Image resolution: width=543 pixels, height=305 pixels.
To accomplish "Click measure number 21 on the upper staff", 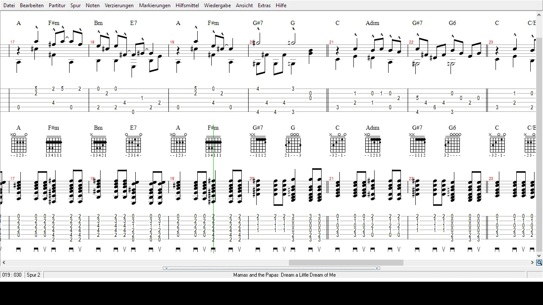I will [x=331, y=42].
